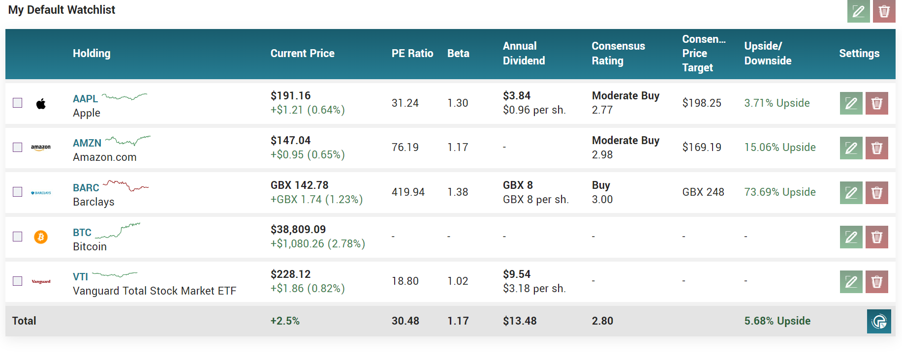Click the edit watchlist pencil icon at top
The width and height of the screenshot is (902, 360).
[858, 11]
